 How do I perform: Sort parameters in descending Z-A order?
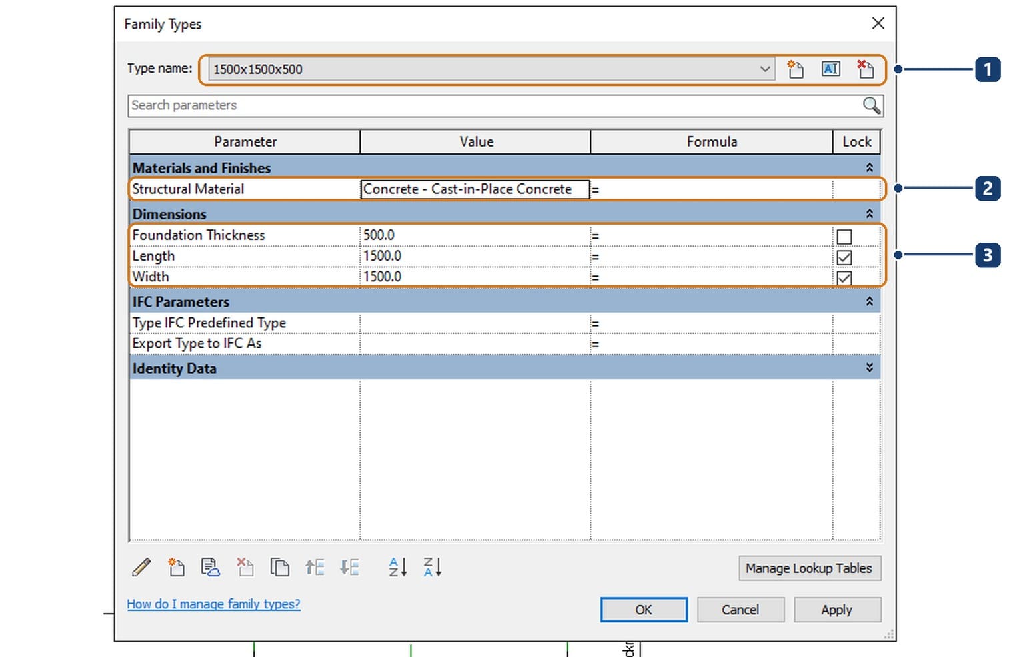click(x=433, y=567)
